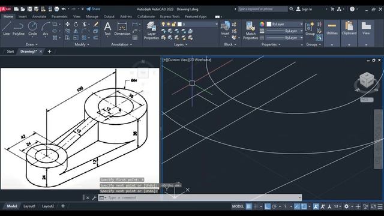Image resolution: width=384 pixels, height=216 pixels.
Task: Click Sign In
Action: 304,9
